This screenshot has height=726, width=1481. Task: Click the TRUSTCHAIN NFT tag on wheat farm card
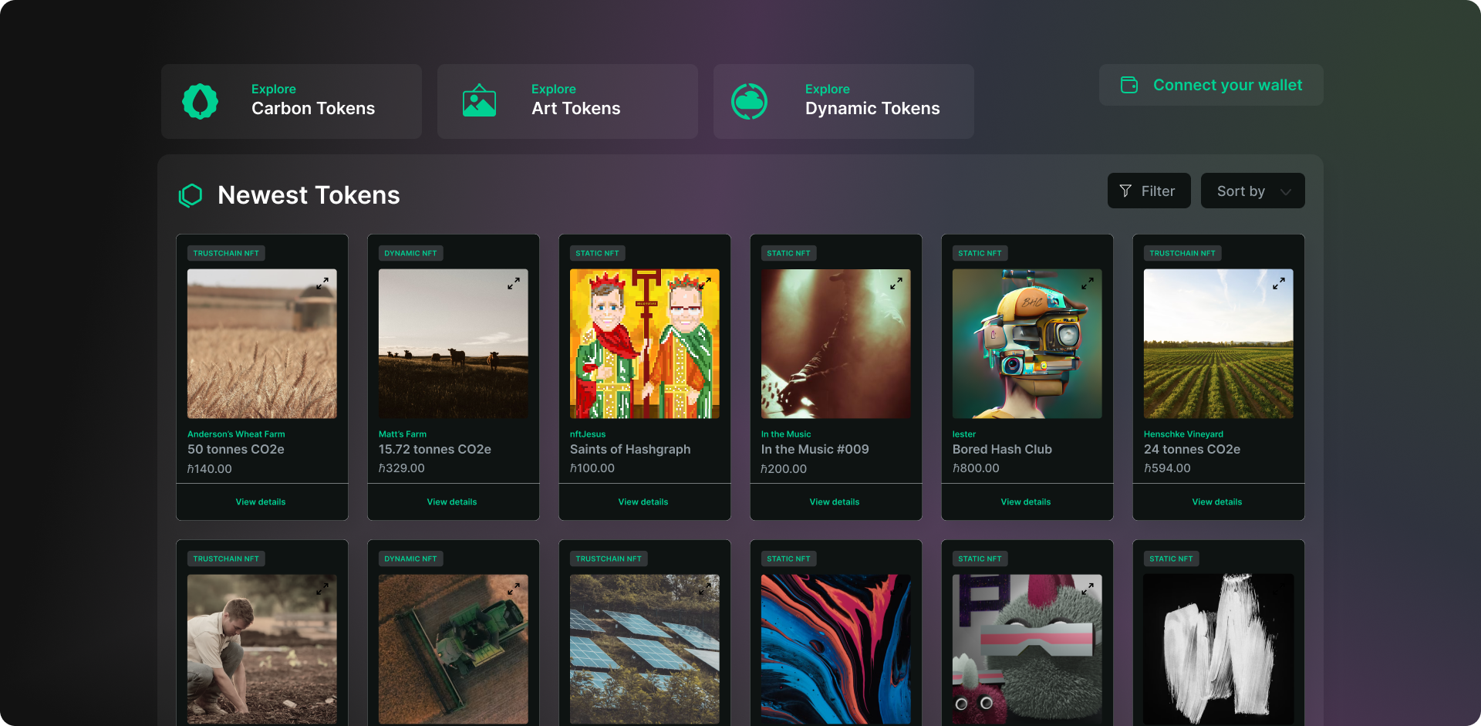pyautogui.click(x=226, y=253)
